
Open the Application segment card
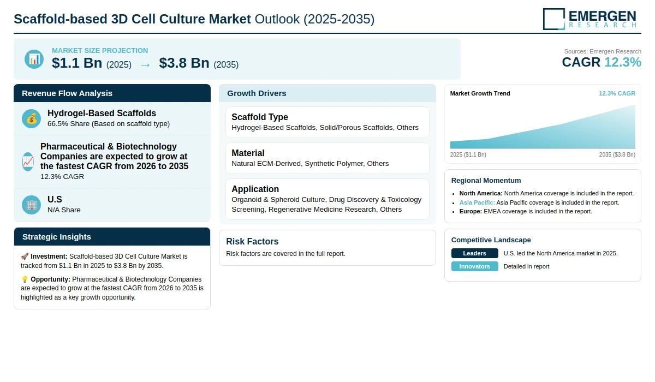pyautogui.click(x=327, y=199)
